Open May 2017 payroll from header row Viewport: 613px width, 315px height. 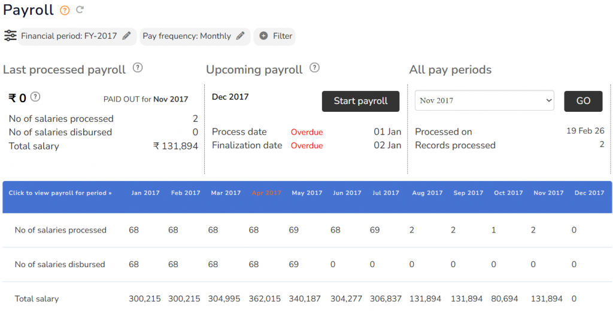[x=307, y=193]
